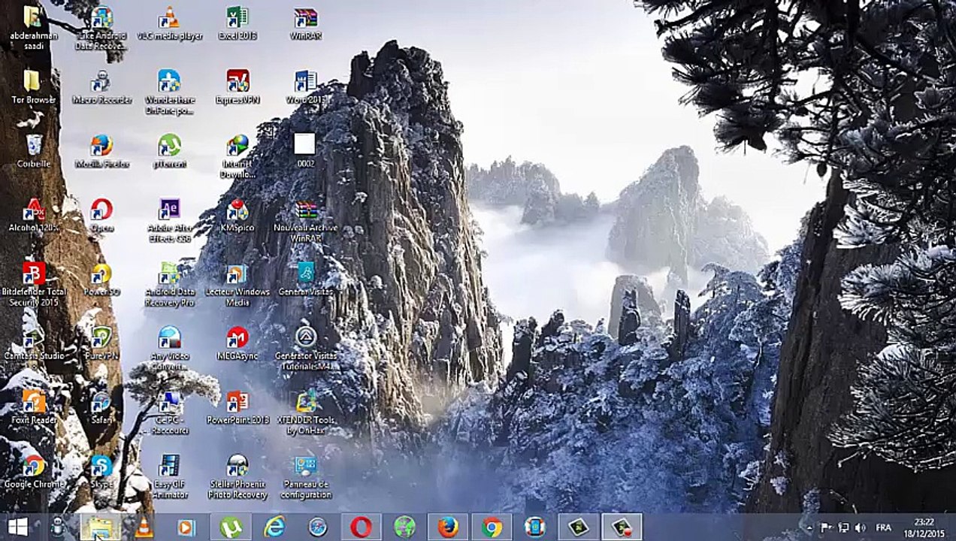Select the MEGAsync desktop shortcut
This screenshot has width=956, height=541.
point(237,343)
